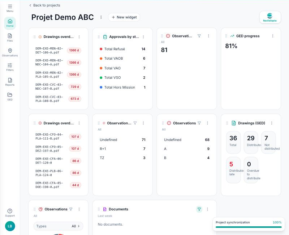This screenshot has height=235, width=289.
Task: Open file DEM-EXE-CFA-06-DET-120-0
Action: coord(49,161)
